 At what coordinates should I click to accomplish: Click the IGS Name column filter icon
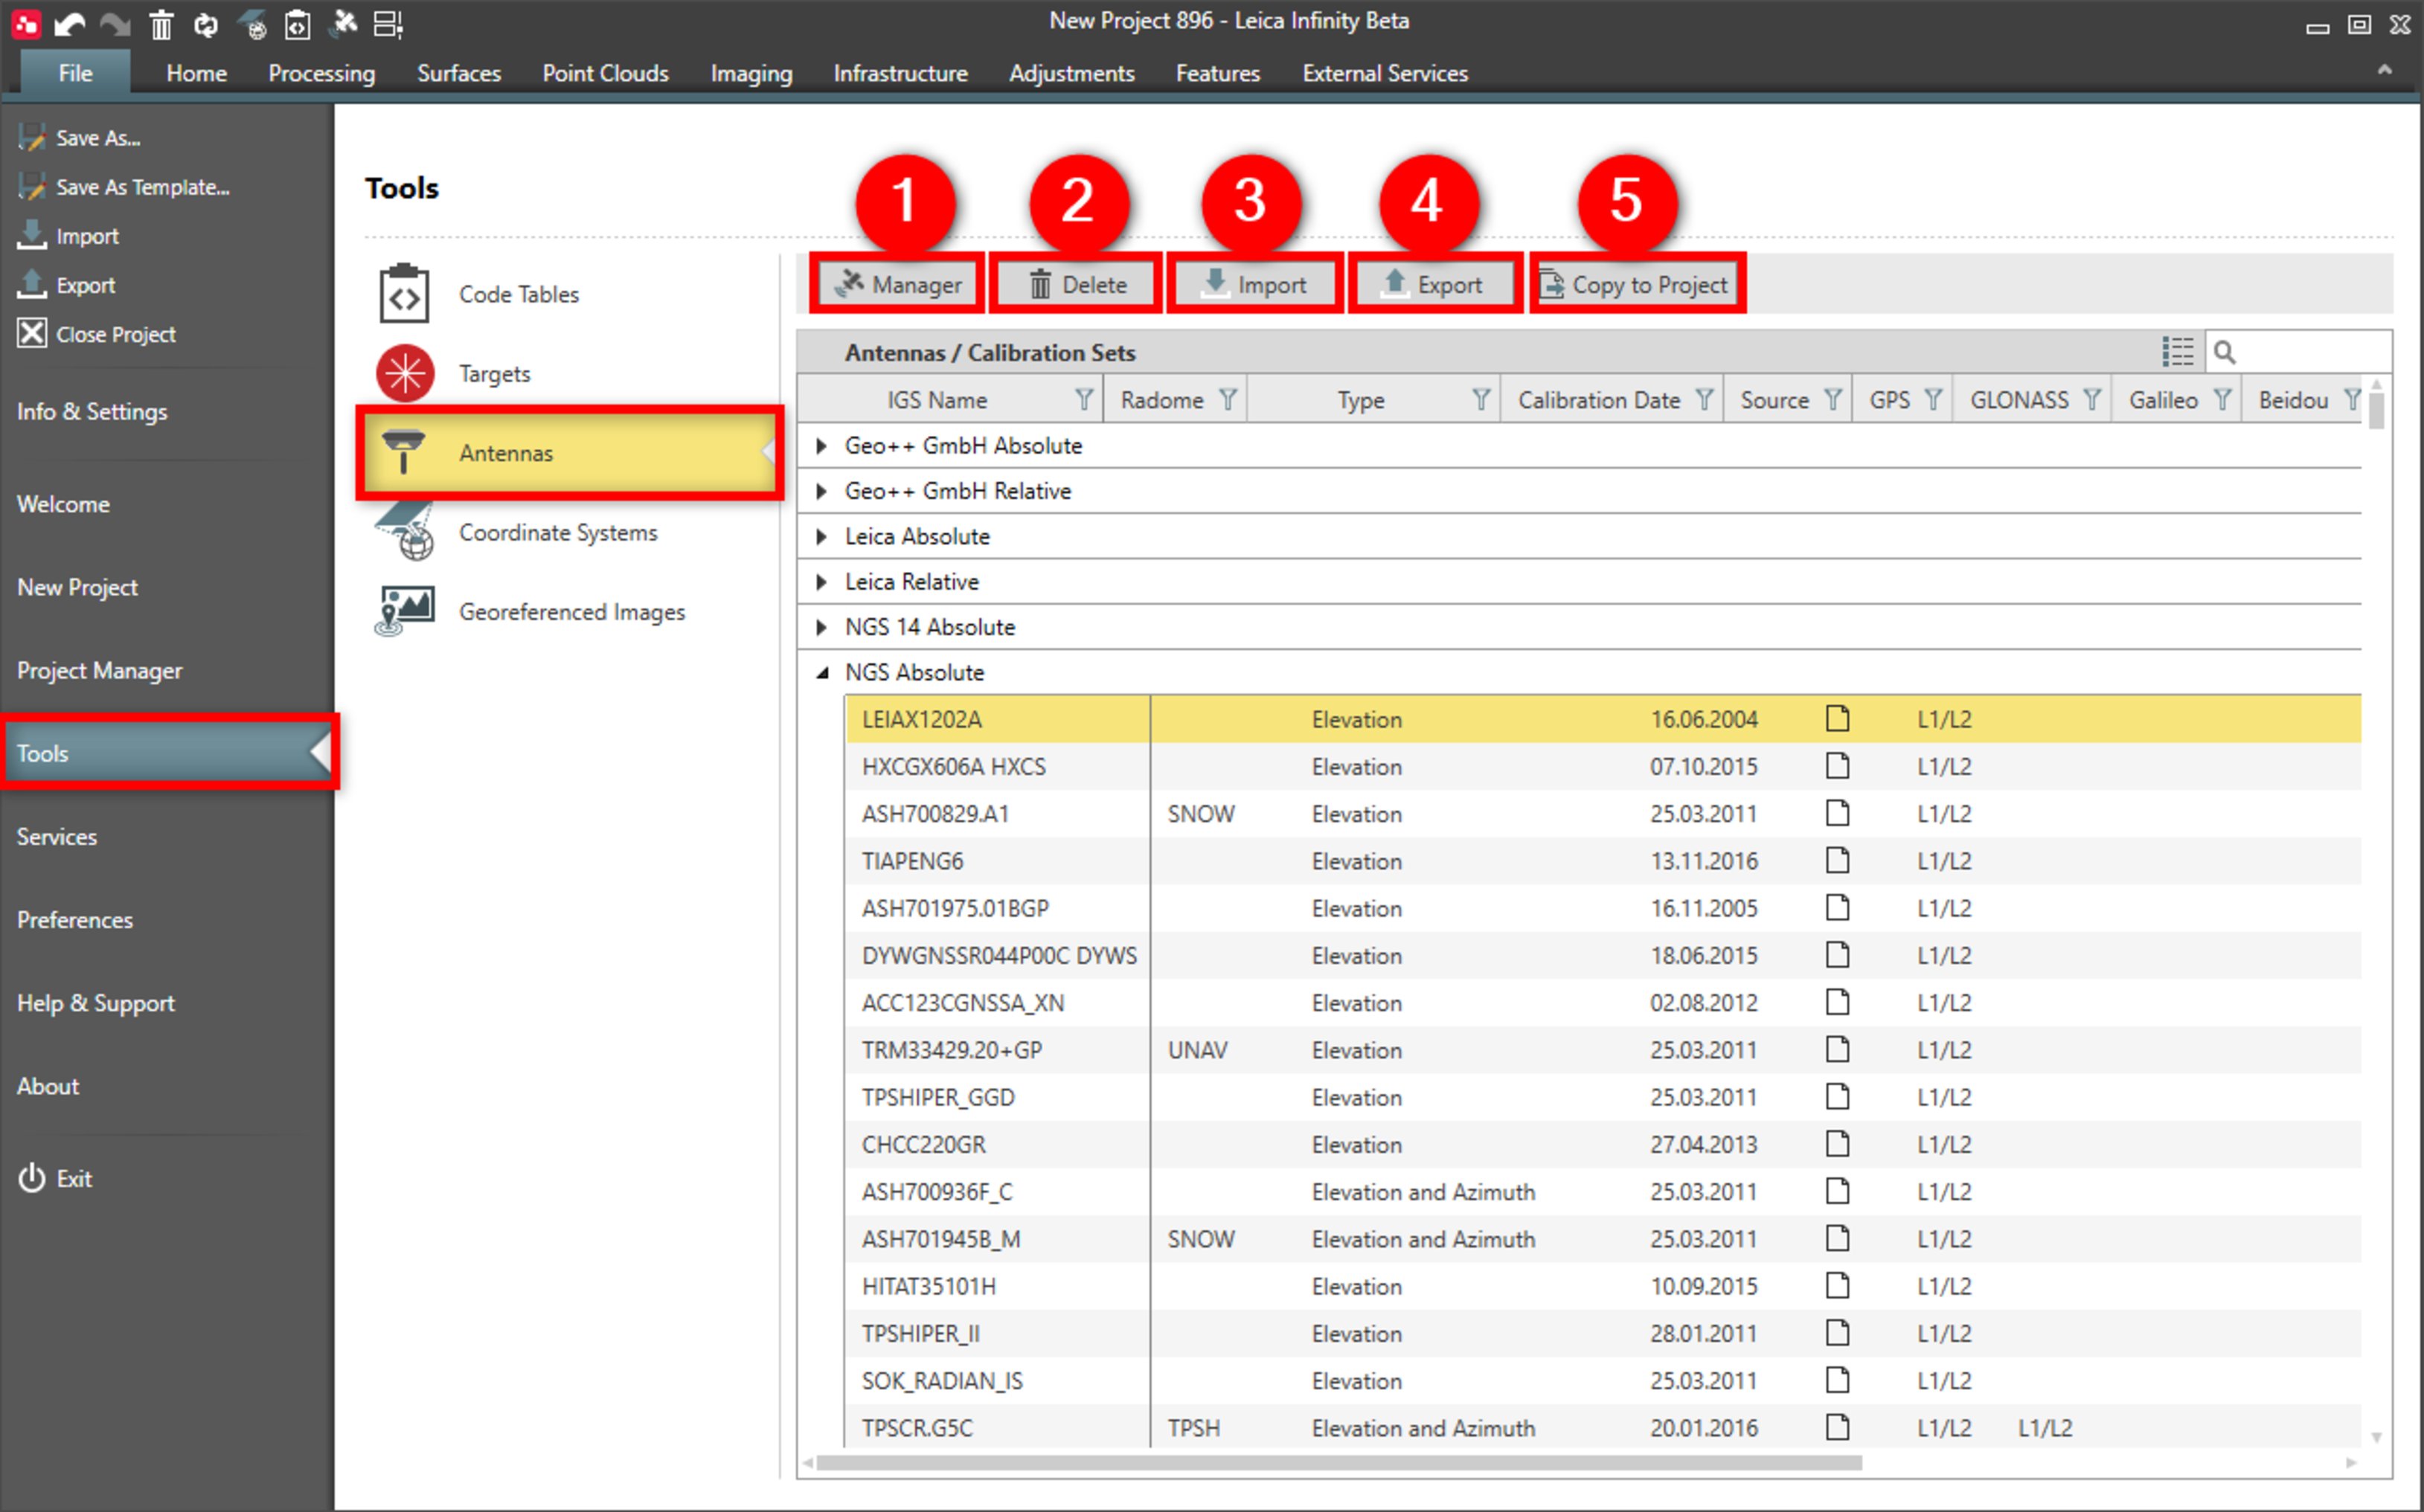(x=1083, y=400)
